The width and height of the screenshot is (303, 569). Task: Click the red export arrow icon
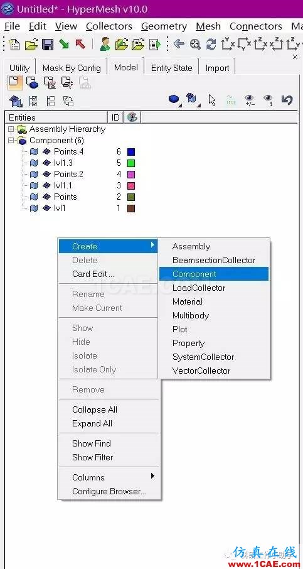[80, 44]
